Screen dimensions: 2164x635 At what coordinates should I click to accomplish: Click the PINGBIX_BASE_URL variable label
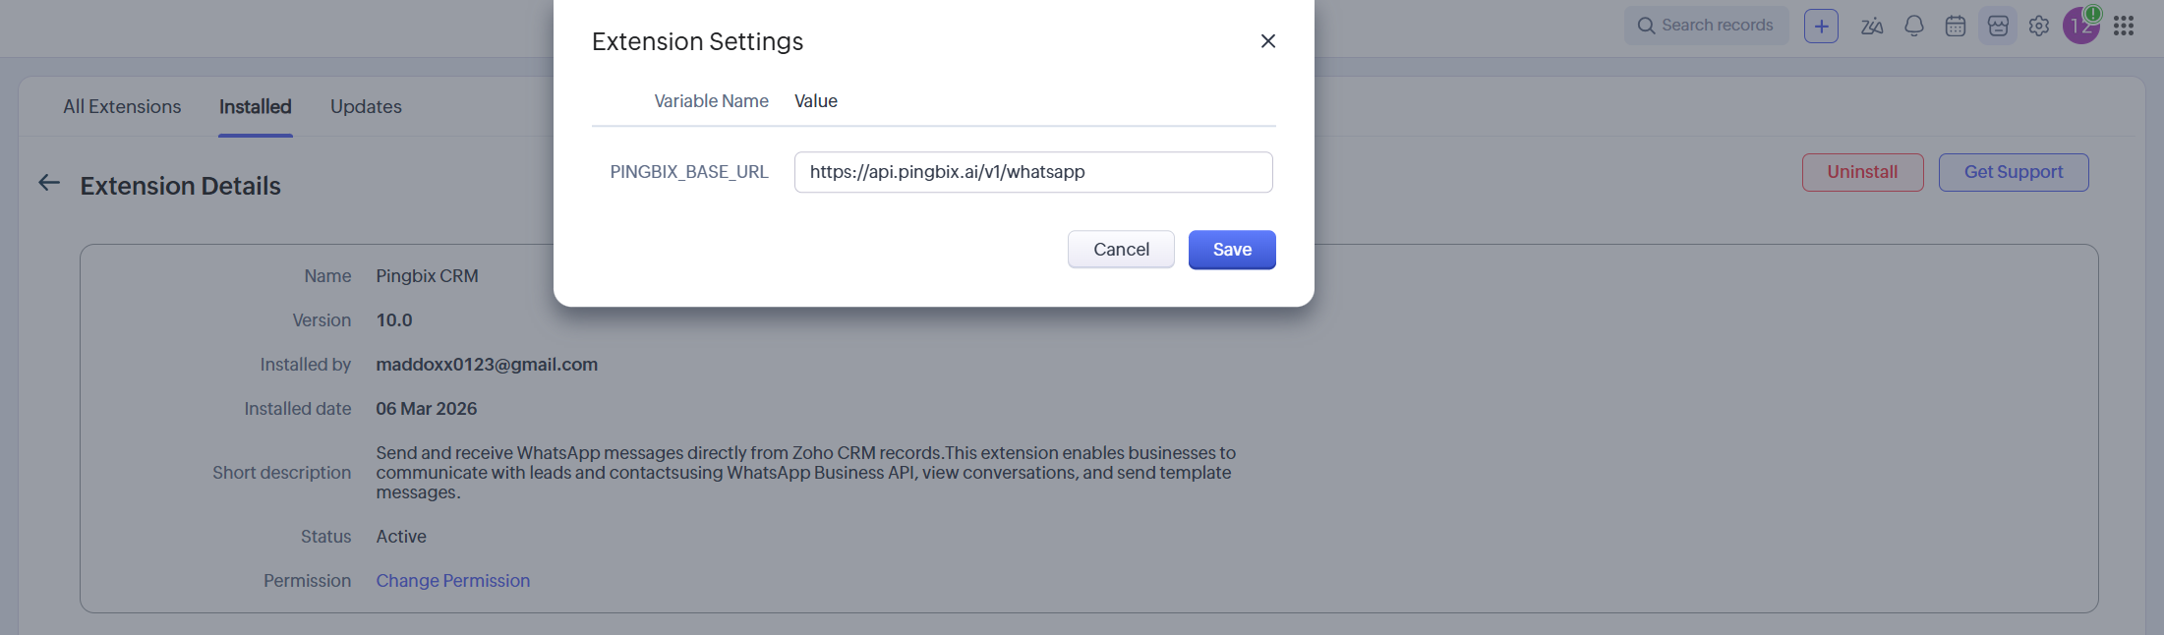[x=689, y=172]
